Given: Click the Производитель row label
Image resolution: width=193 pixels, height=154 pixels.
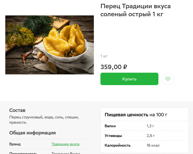Looking at the screenshot, I should tap(23, 153).
